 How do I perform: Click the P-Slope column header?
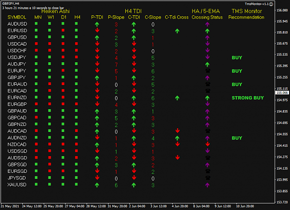[116, 17]
